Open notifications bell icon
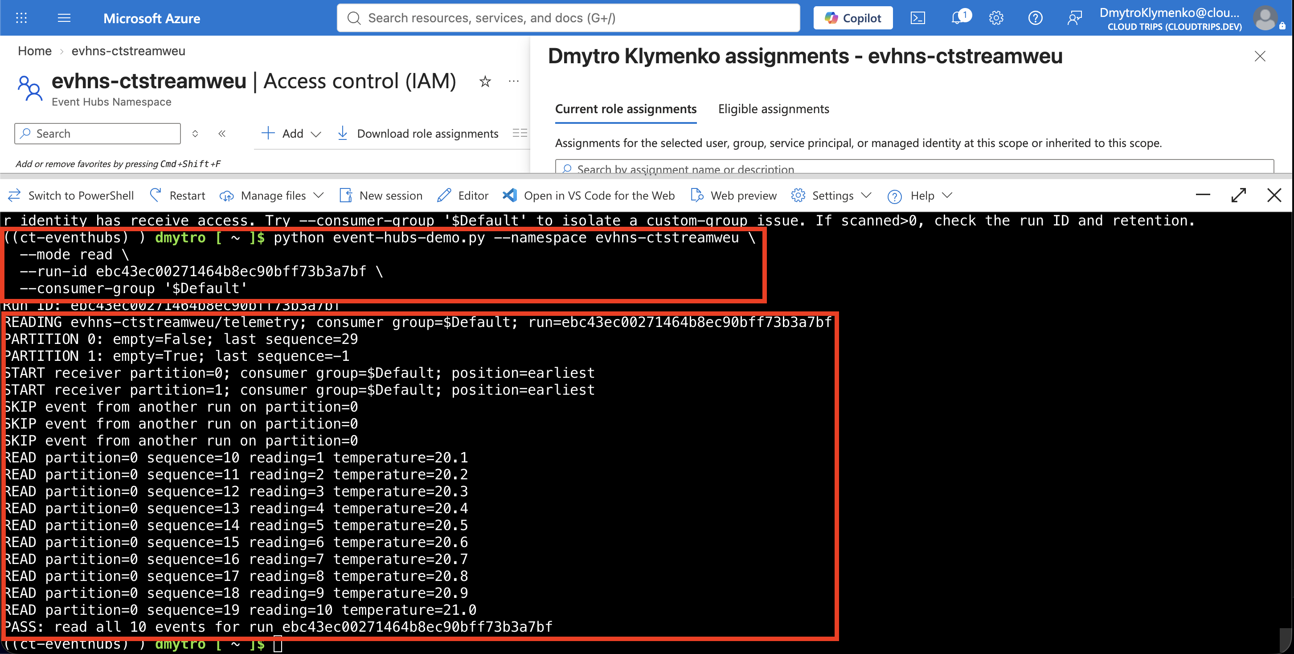Viewport: 1294px width, 654px height. [958, 18]
